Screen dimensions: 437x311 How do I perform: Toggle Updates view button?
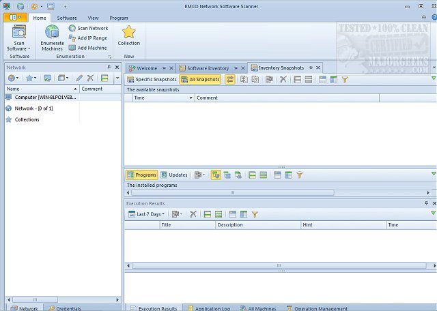(174, 175)
